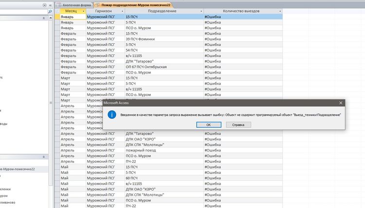Viewport: 365px width, 208px height.
Task: Click the blue information icon in the dialog
Action: pyautogui.click(x=112, y=114)
